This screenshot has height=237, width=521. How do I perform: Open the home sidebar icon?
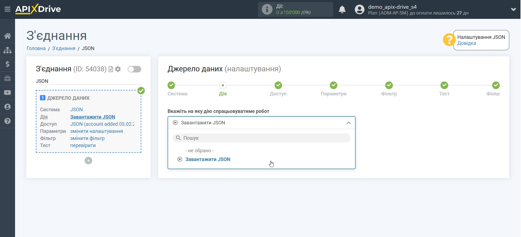7,36
